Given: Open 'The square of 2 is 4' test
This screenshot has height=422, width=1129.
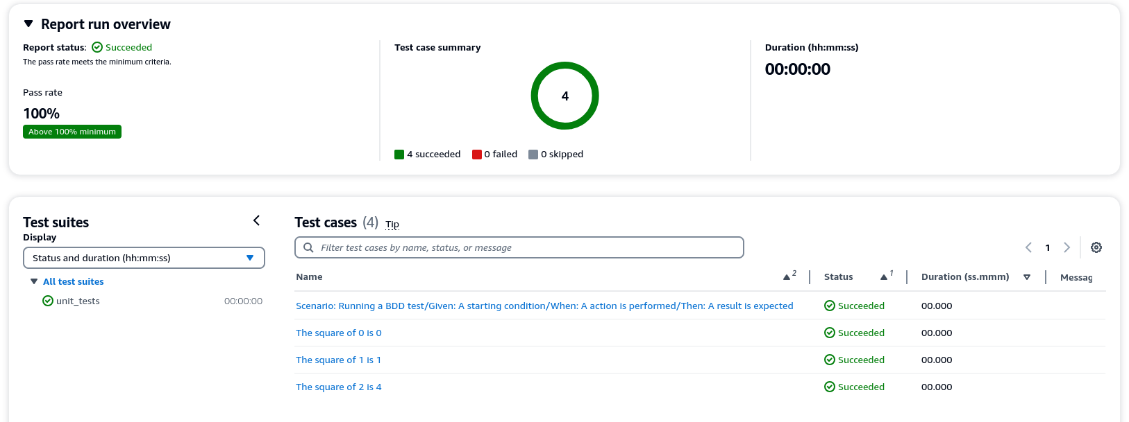Looking at the screenshot, I should pyautogui.click(x=338, y=387).
